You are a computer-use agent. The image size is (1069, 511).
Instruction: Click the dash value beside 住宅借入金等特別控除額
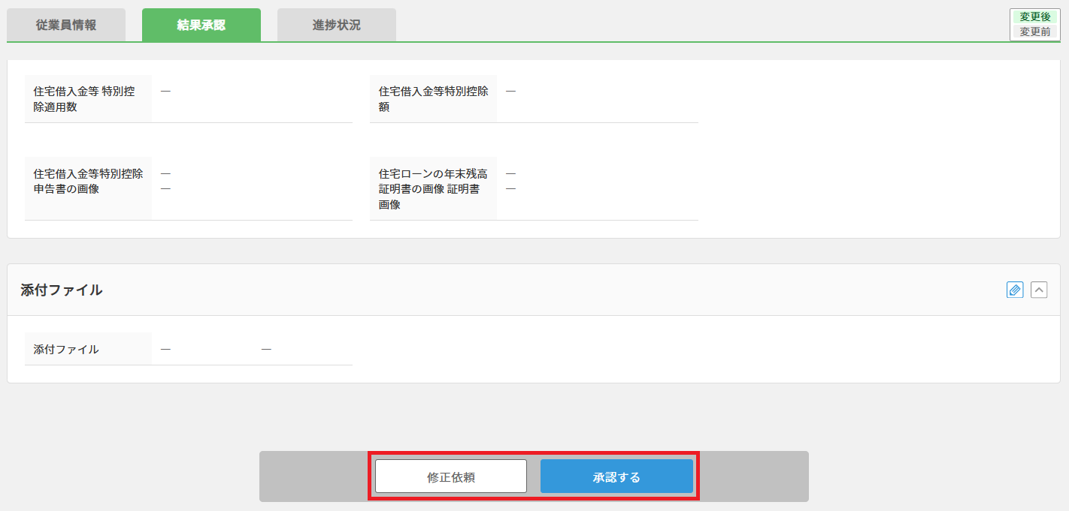coord(510,92)
